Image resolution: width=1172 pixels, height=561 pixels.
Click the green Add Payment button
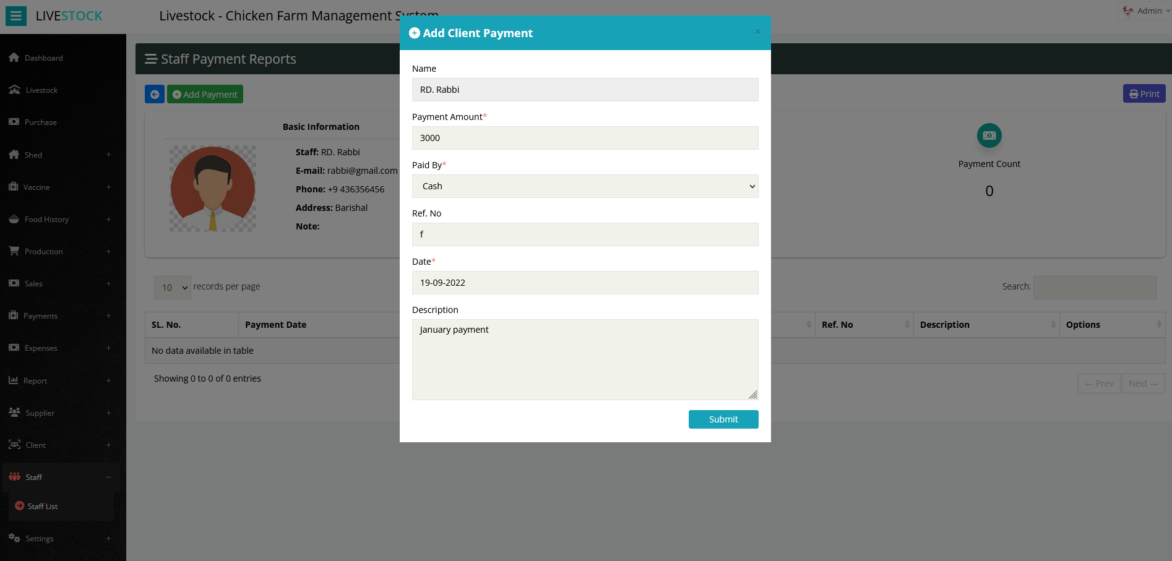(205, 94)
